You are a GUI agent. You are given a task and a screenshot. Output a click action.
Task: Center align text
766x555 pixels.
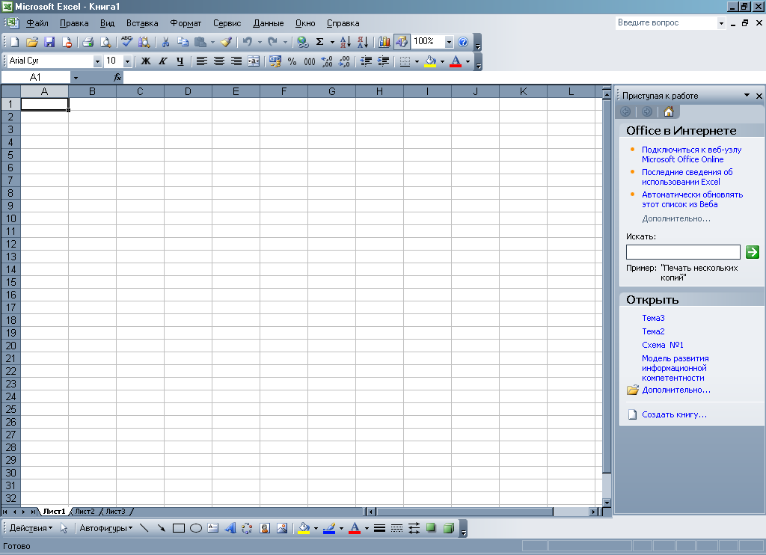coord(219,61)
